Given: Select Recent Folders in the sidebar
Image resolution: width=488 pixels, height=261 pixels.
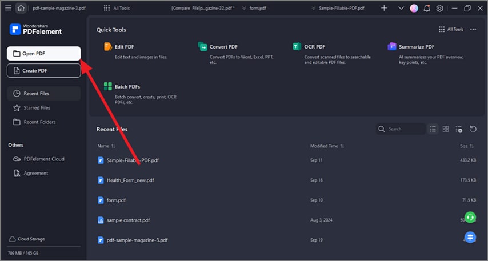Looking at the screenshot, I should click(x=39, y=122).
